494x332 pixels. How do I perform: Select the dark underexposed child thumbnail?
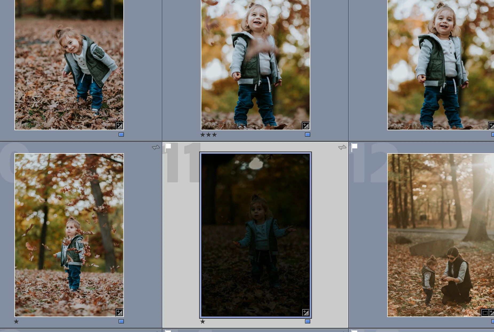256,235
